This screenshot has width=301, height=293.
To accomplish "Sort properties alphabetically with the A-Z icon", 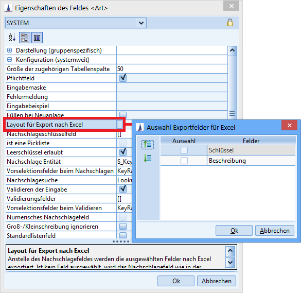I will click(x=12, y=38).
